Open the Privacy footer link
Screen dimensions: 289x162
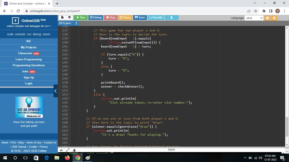(44, 147)
